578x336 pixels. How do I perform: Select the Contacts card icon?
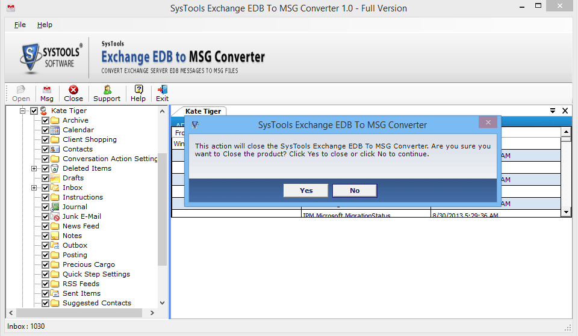tap(55, 149)
